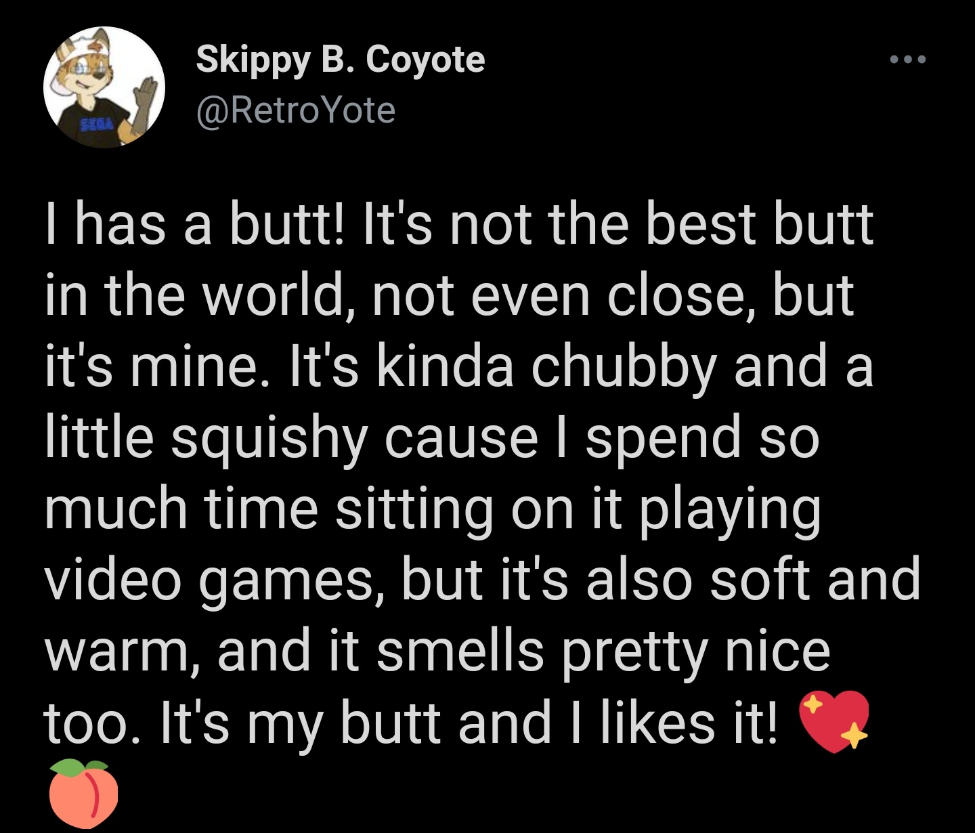Open the three-dot more options menu
Image resolution: width=975 pixels, height=833 pixels.
pos(907,60)
